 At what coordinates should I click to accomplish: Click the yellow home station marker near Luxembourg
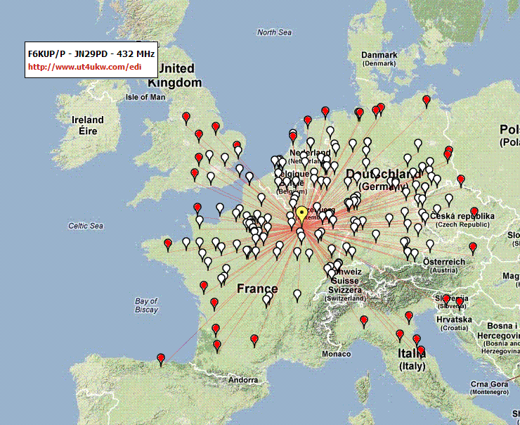coord(301,215)
